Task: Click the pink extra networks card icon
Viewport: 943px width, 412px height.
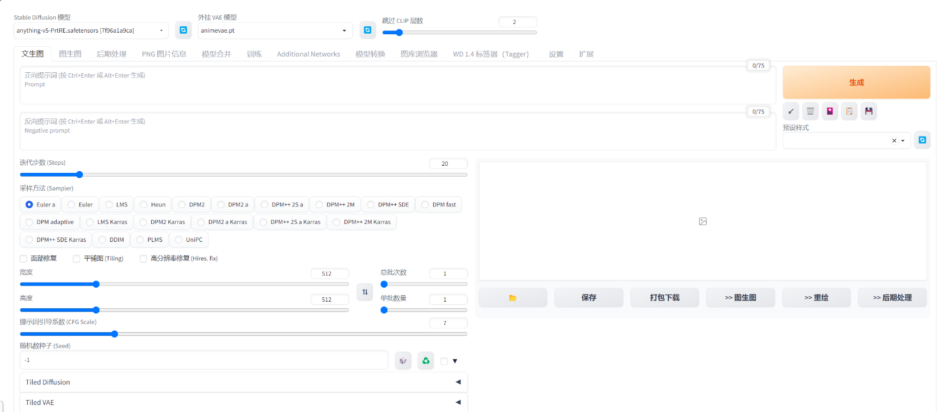Action: [x=830, y=111]
